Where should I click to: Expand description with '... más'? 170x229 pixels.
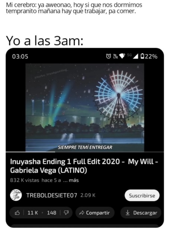(71, 180)
